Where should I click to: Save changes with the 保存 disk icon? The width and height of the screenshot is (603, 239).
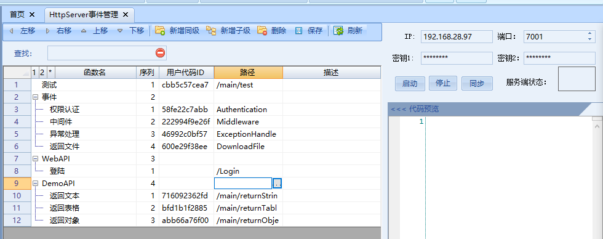(x=299, y=31)
